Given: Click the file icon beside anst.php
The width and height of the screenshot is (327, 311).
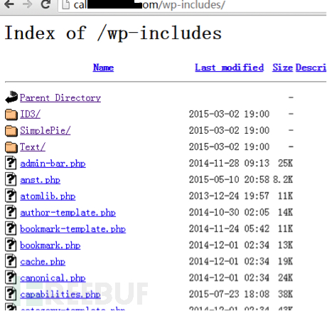Looking at the screenshot, I should [11, 179].
